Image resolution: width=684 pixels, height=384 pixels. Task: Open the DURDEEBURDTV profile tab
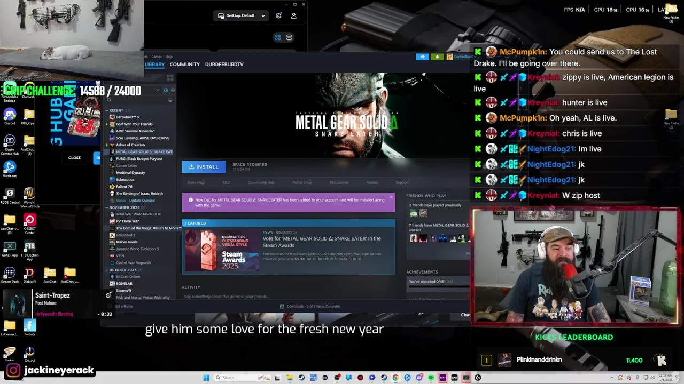[224, 65]
